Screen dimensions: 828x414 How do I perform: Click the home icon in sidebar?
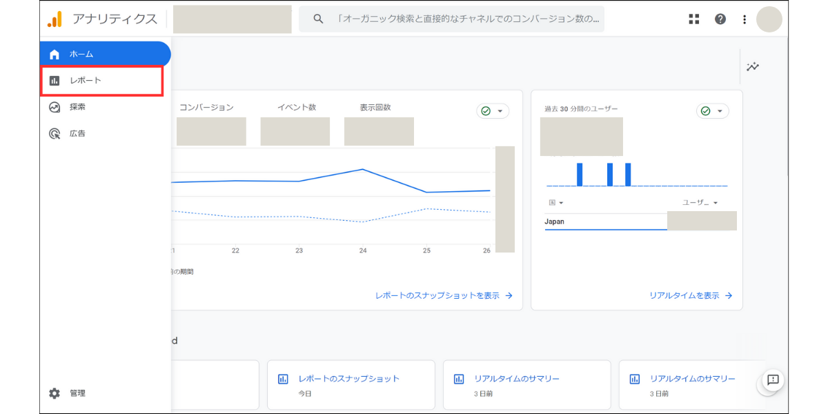pyautogui.click(x=55, y=55)
